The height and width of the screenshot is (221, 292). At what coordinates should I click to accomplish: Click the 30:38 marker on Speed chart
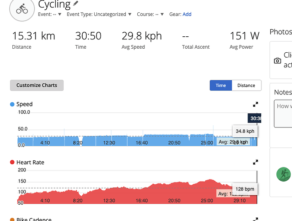(255, 118)
